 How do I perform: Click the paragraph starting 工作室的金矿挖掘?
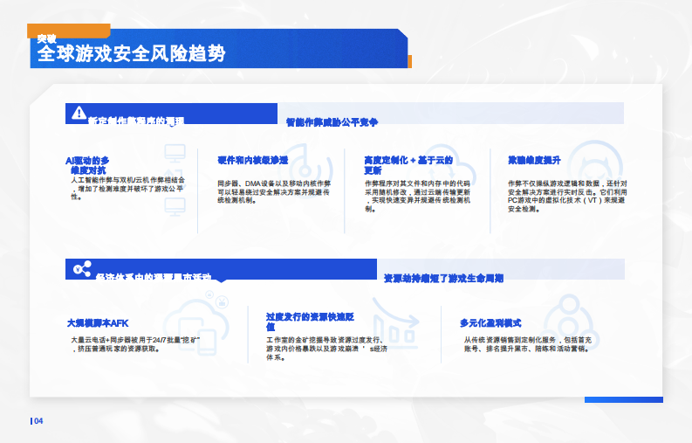point(326,349)
